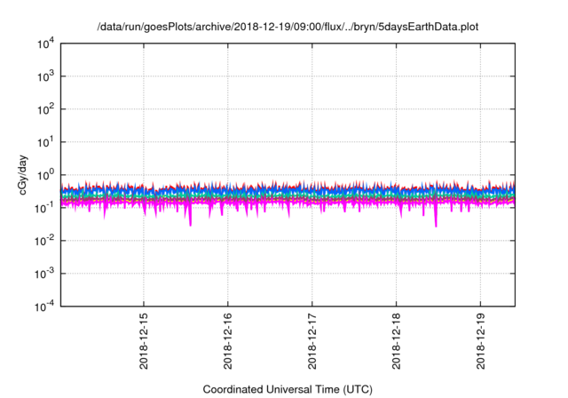
Task: Click the 2018-12-15 date label
Action: pos(144,341)
